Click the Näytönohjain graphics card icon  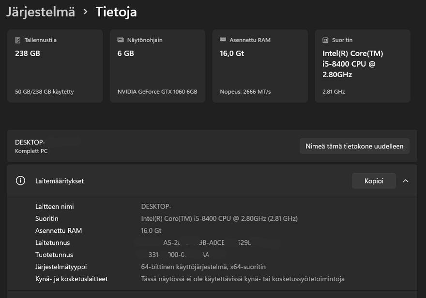click(x=121, y=40)
